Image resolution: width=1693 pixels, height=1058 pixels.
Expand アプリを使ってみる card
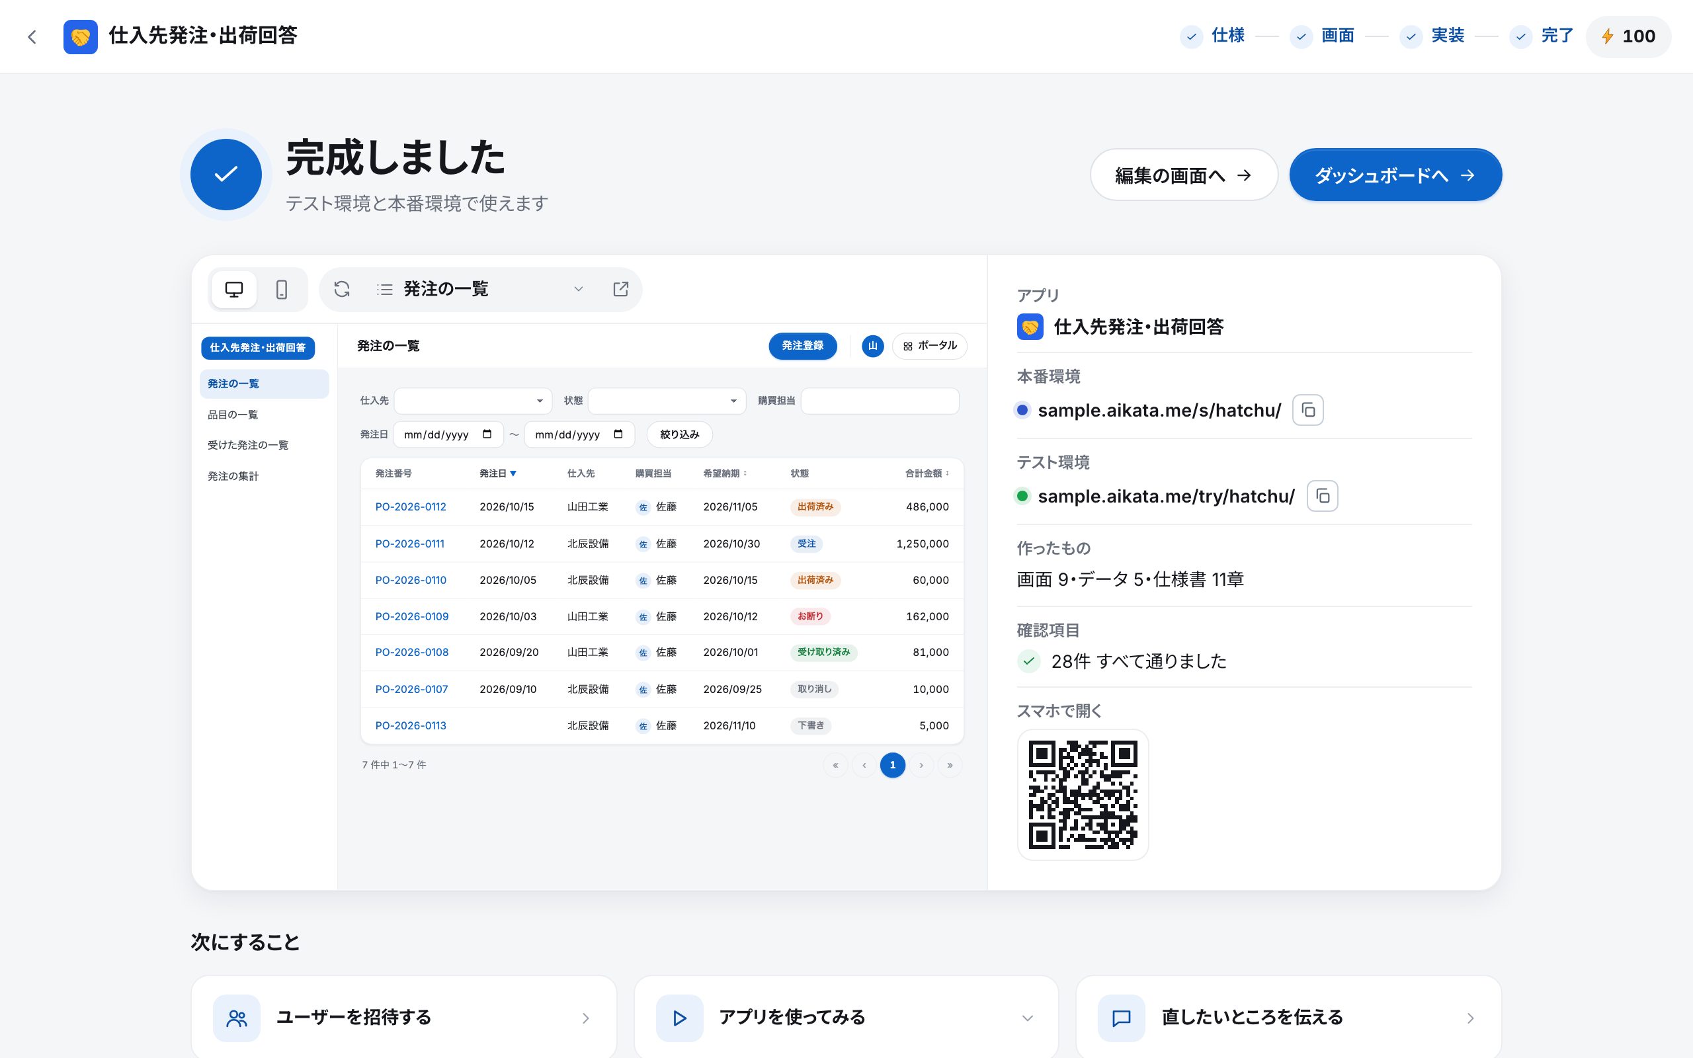pyautogui.click(x=846, y=1018)
